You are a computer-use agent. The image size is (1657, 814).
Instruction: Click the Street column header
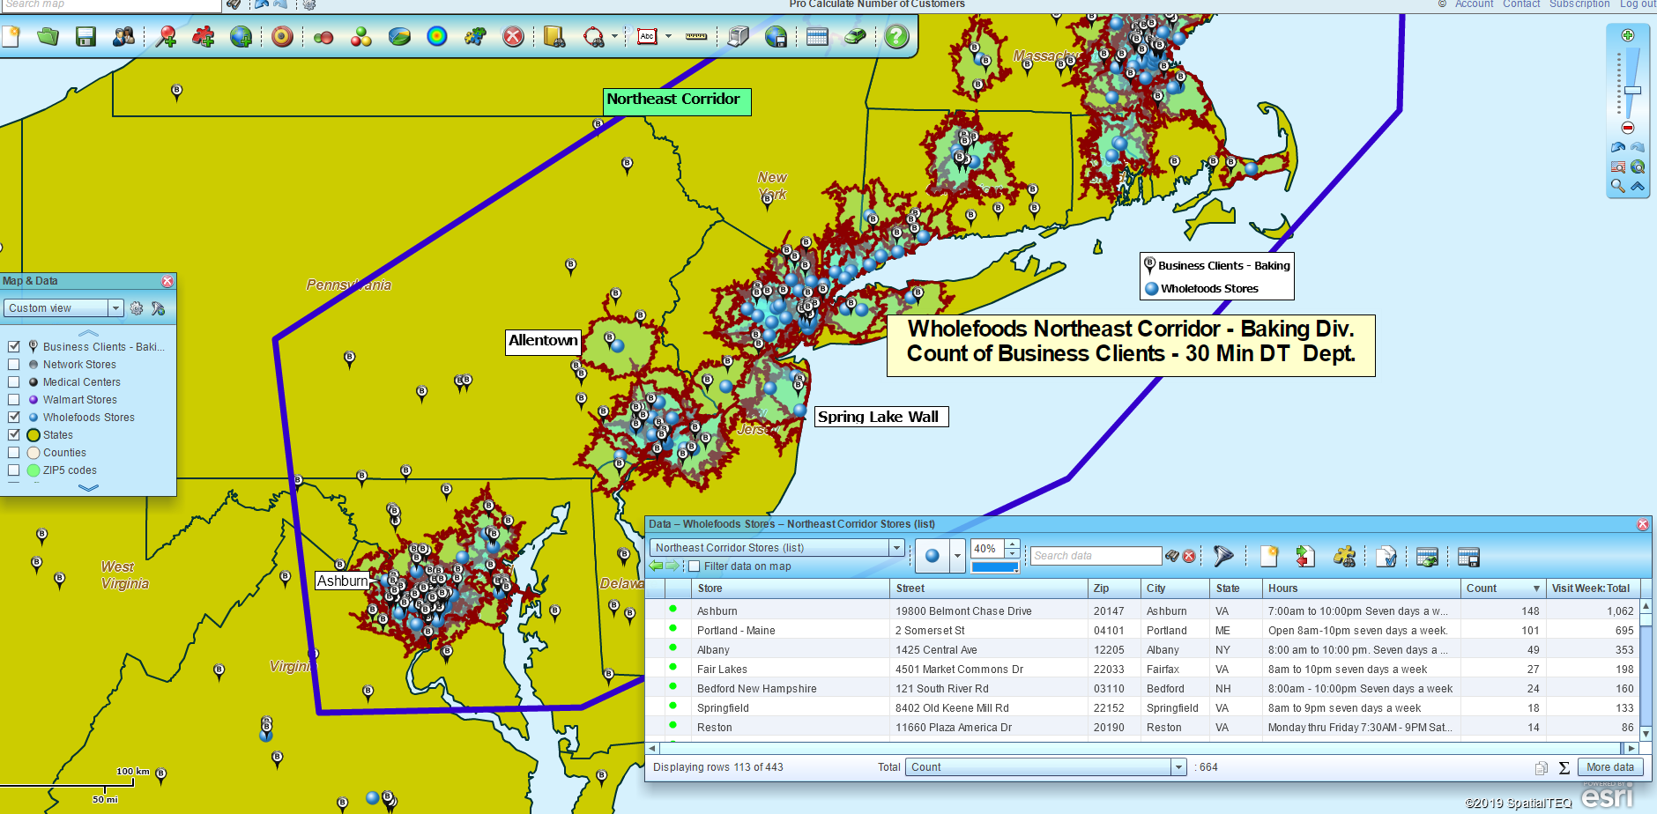pyautogui.click(x=989, y=588)
